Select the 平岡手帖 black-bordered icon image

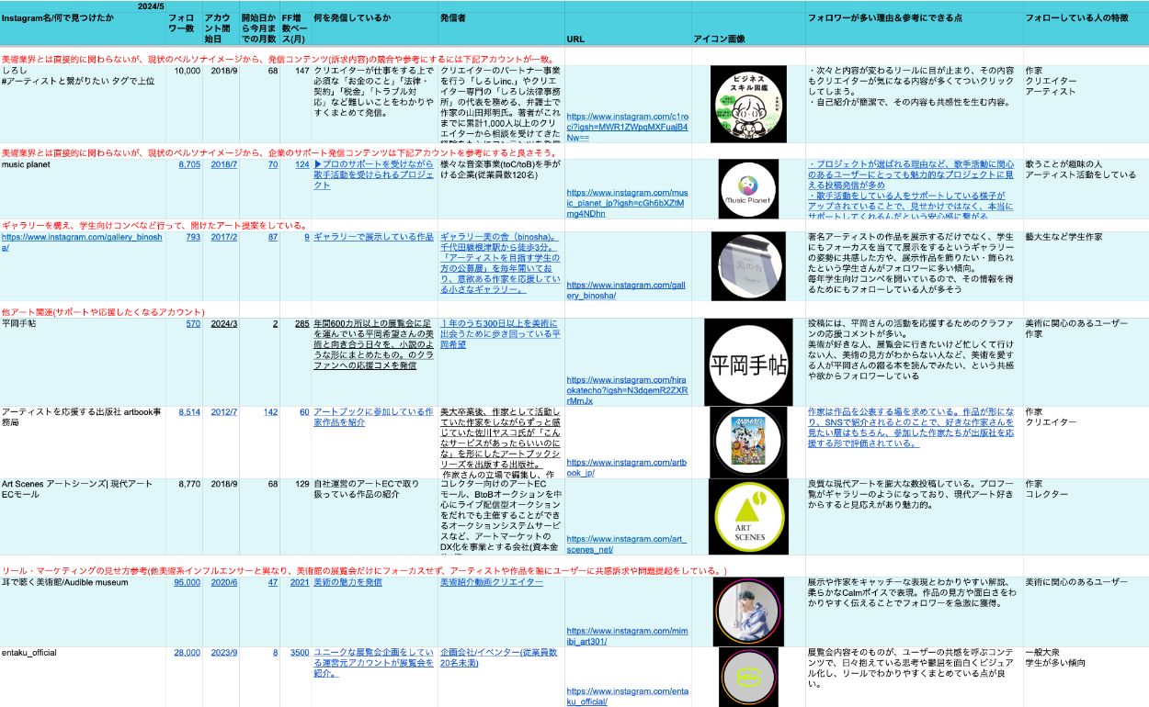pyautogui.click(x=748, y=362)
